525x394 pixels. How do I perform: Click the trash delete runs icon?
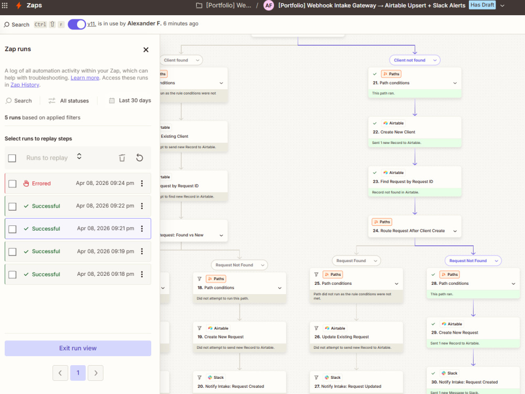122,158
